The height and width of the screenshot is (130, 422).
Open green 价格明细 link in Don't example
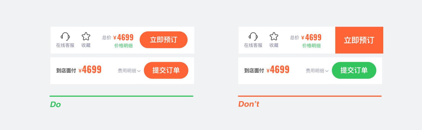point(311,46)
